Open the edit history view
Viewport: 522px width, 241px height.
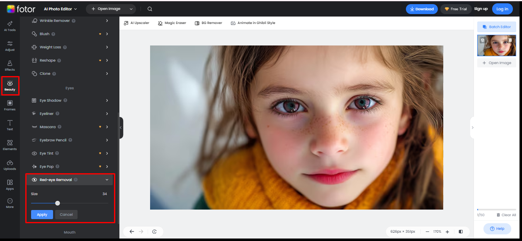[x=155, y=231]
